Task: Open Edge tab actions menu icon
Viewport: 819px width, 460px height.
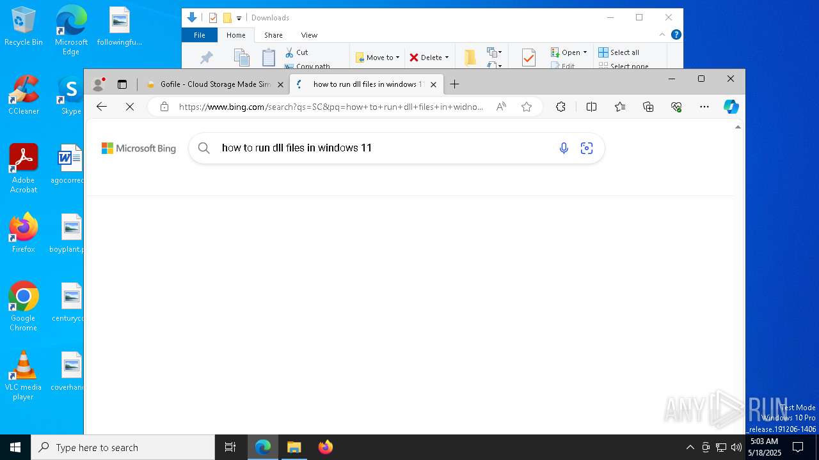Action: pyautogui.click(x=122, y=84)
